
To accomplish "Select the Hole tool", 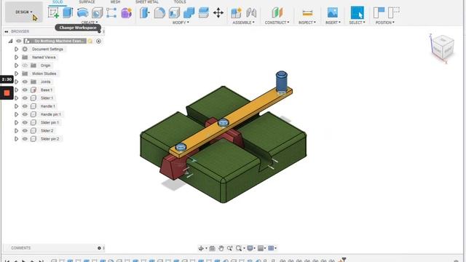I will [x=97, y=13].
